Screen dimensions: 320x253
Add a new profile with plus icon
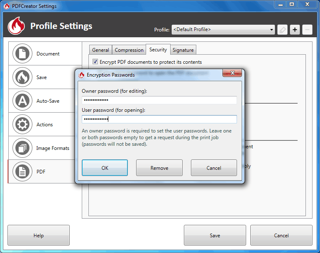[x=295, y=30]
